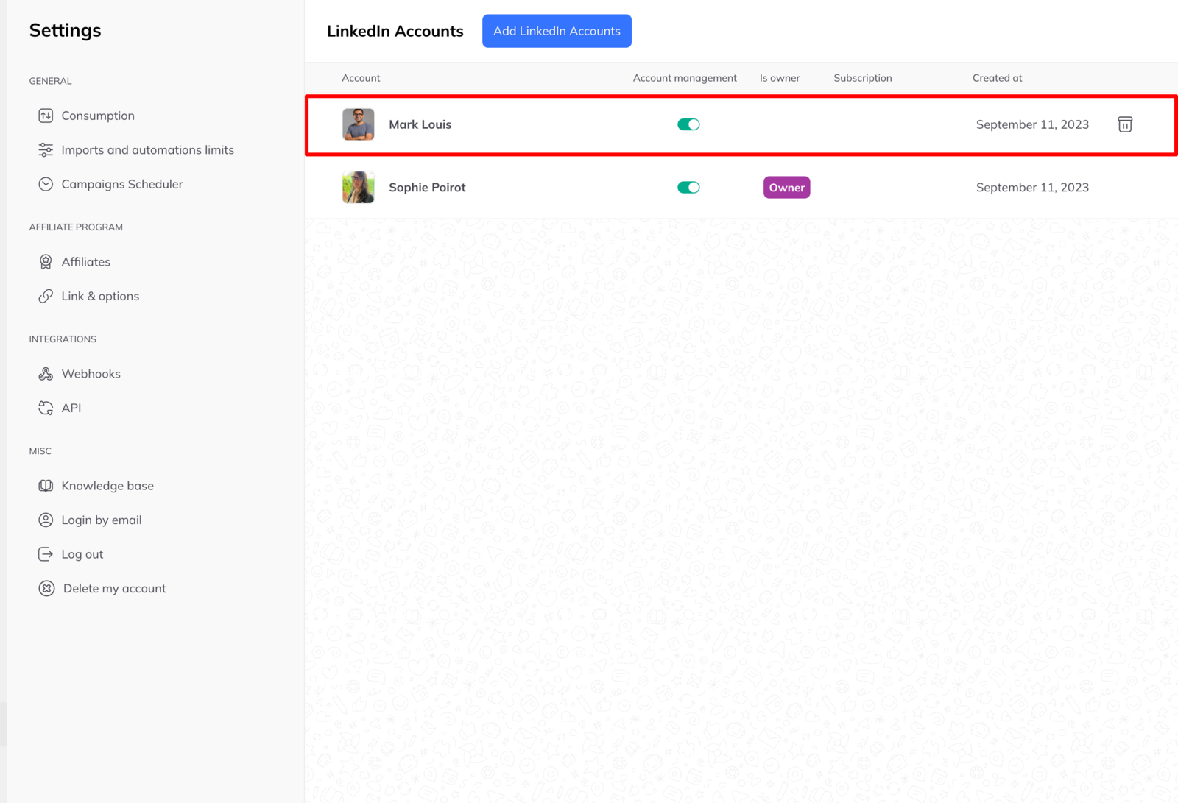The height and width of the screenshot is (803, 1178).
Task: Open Imports and automations limits
Action: pos(148,150)
